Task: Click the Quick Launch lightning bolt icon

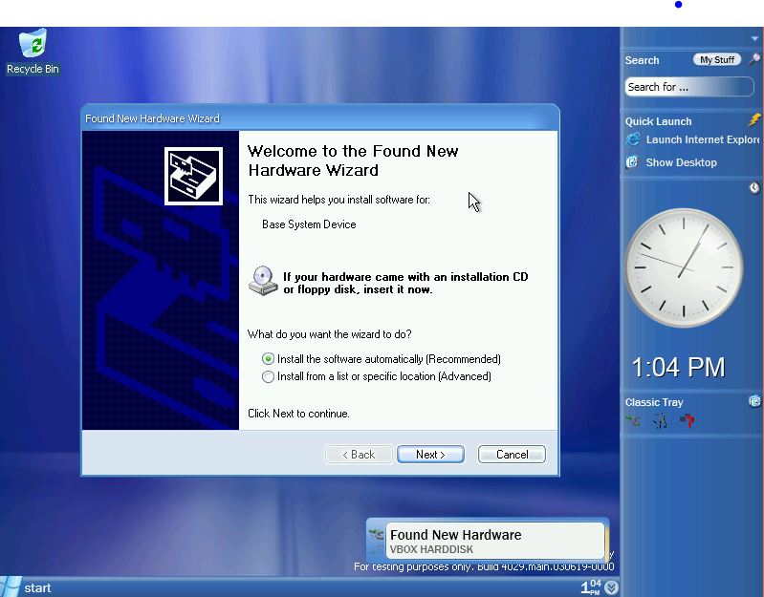Action: (x=754, y=119)
